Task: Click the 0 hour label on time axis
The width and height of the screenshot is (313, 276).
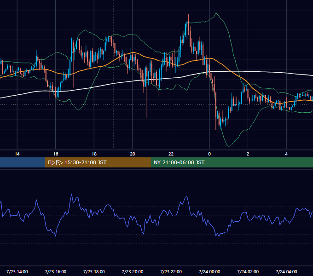Action: [209, 154]
